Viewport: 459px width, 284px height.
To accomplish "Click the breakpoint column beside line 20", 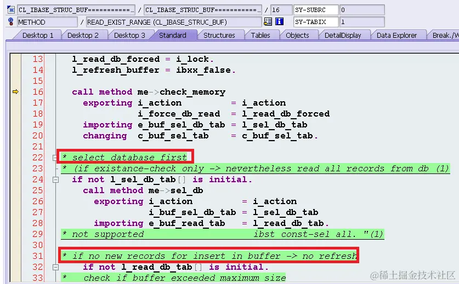I will 15,136.
